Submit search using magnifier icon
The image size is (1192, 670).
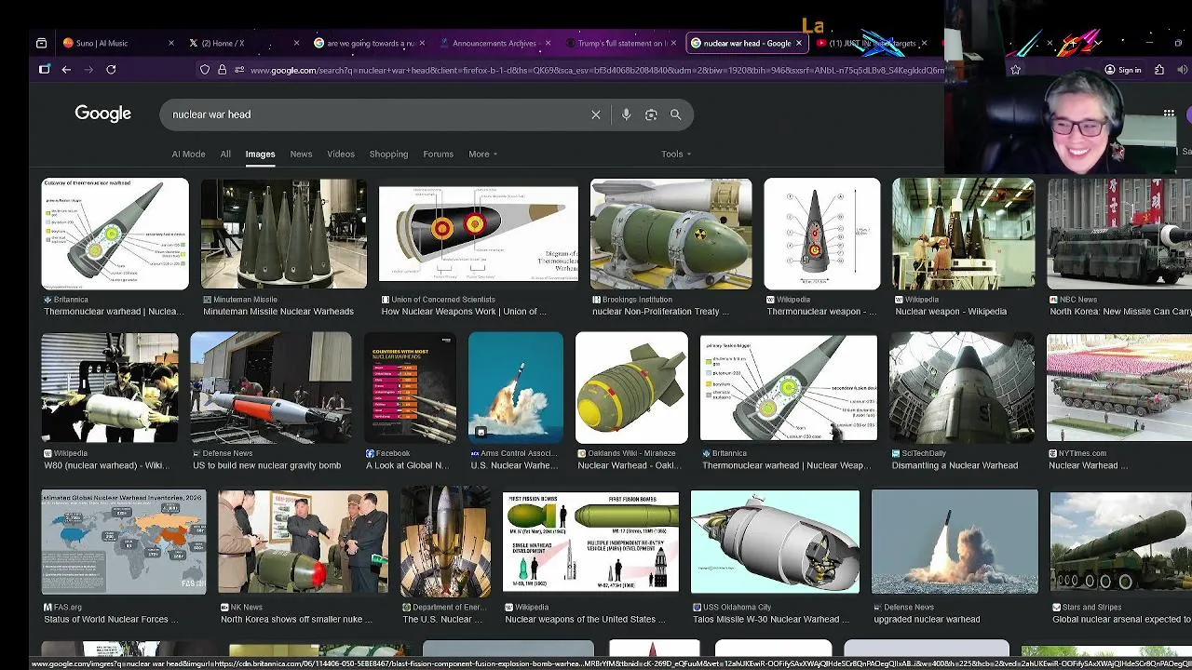(x=676, y=114)
